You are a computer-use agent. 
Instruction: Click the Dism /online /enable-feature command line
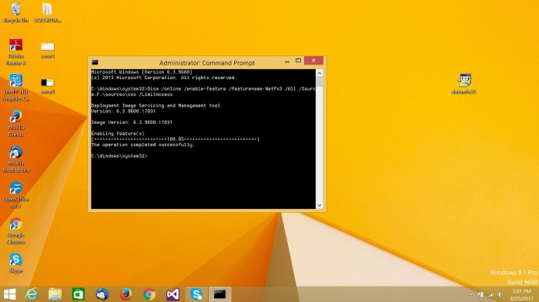203,91
